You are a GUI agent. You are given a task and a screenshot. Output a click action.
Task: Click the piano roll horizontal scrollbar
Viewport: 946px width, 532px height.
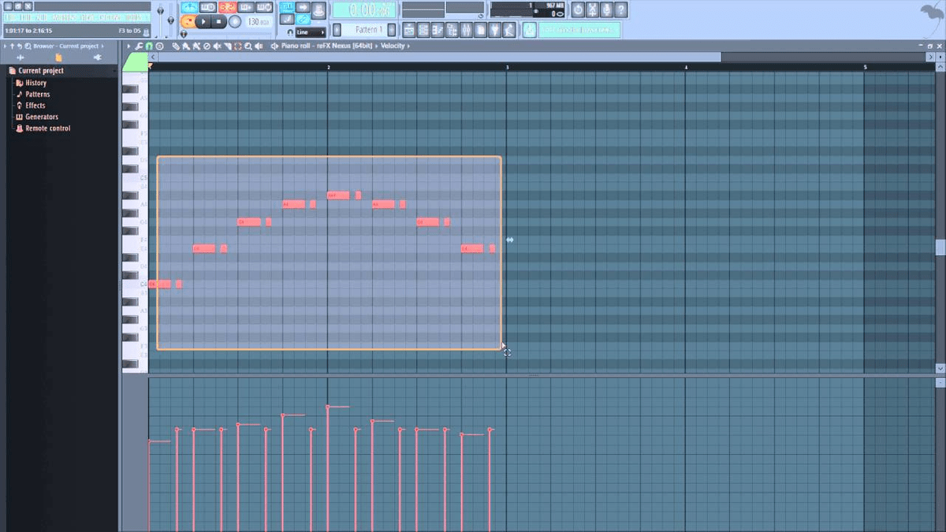click(x=434, y=57)
